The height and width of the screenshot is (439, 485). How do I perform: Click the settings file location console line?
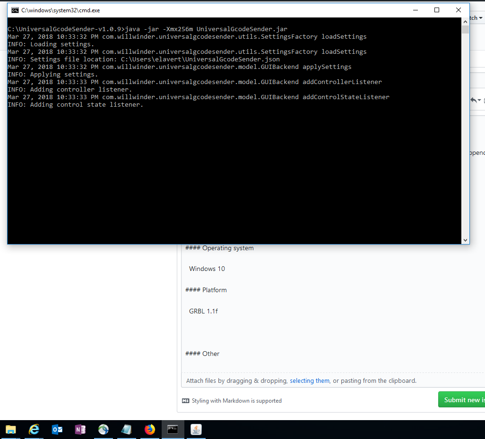(144, 59)
